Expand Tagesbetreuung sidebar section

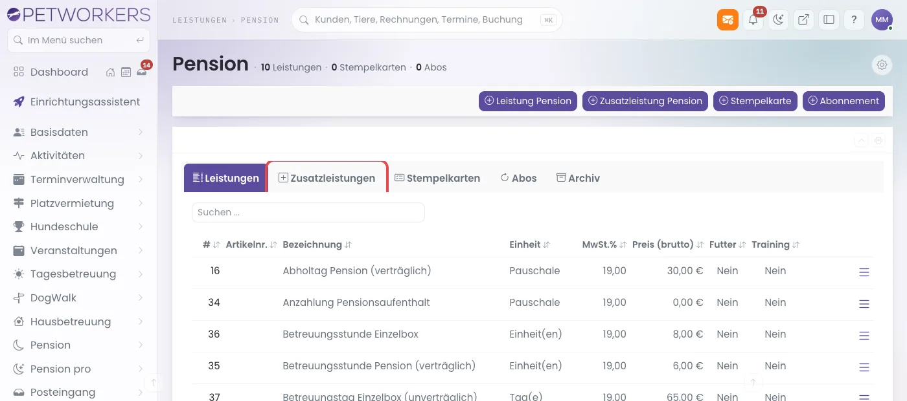[79, 274]
